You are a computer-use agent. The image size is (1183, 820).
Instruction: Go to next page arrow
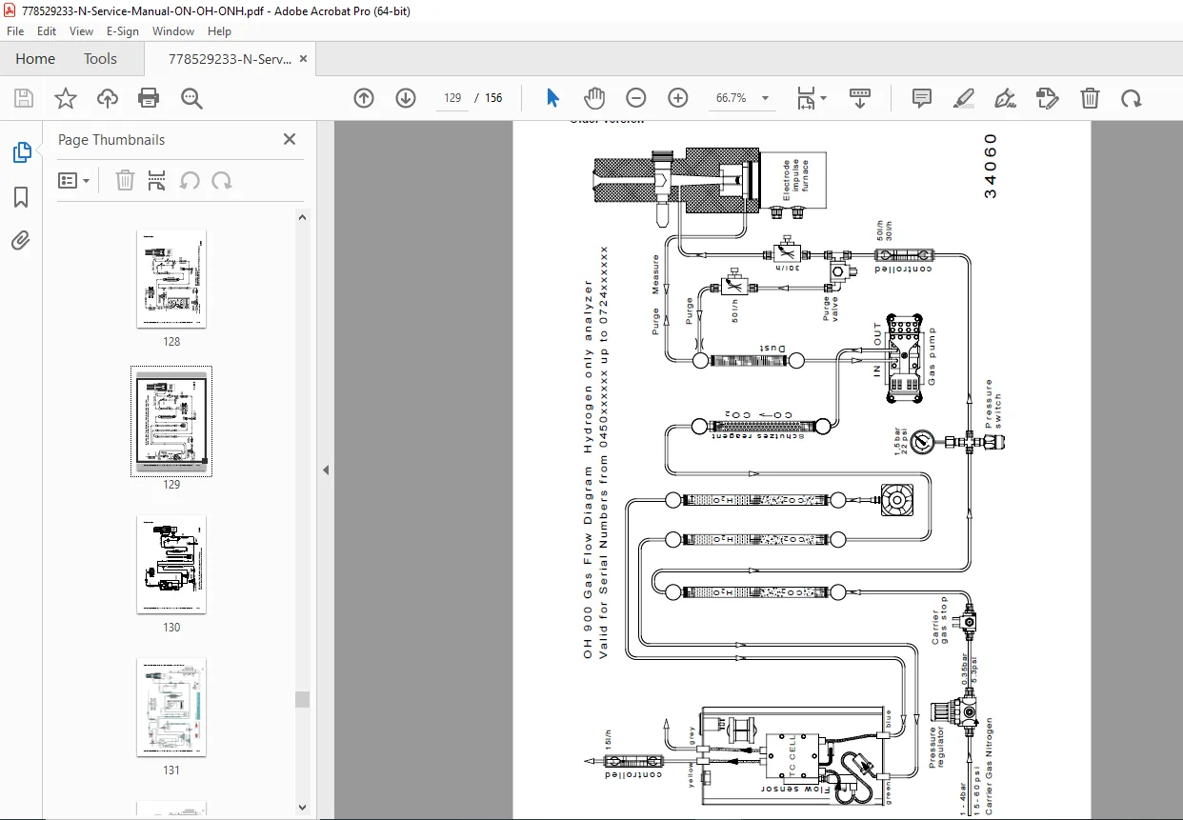coord(406,98)
